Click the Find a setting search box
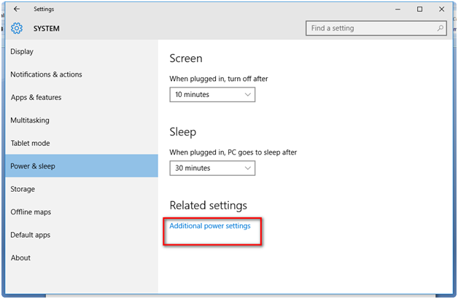 [370, 28]
